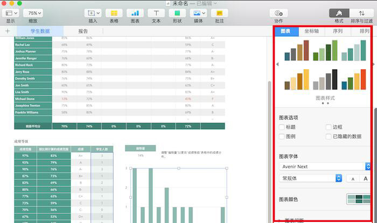Open the 媒体 media dropdown

click(x=198, y=13)
